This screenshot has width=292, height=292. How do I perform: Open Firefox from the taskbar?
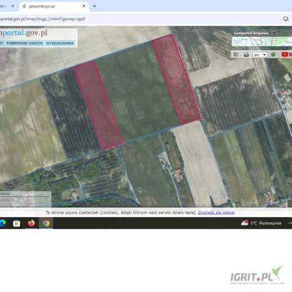[31, 223]
